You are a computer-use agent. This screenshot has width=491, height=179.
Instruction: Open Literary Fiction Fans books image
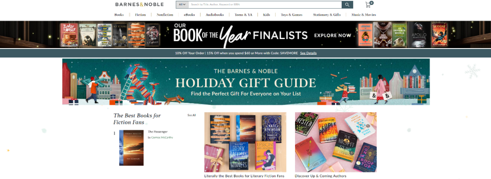coord(245,142)
